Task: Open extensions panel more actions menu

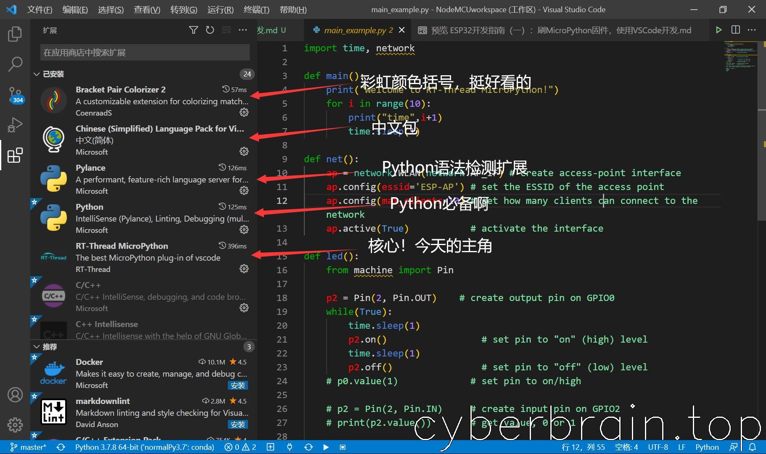Action: [243, 30]
